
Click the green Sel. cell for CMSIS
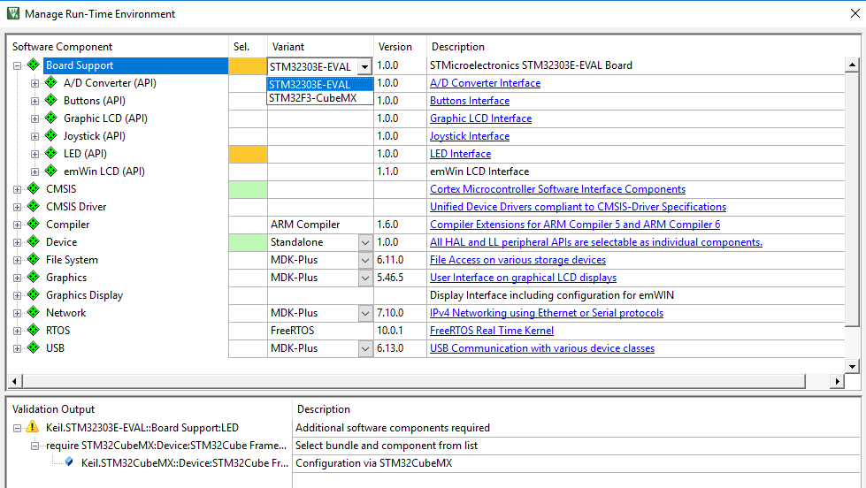tap(248, 189)
